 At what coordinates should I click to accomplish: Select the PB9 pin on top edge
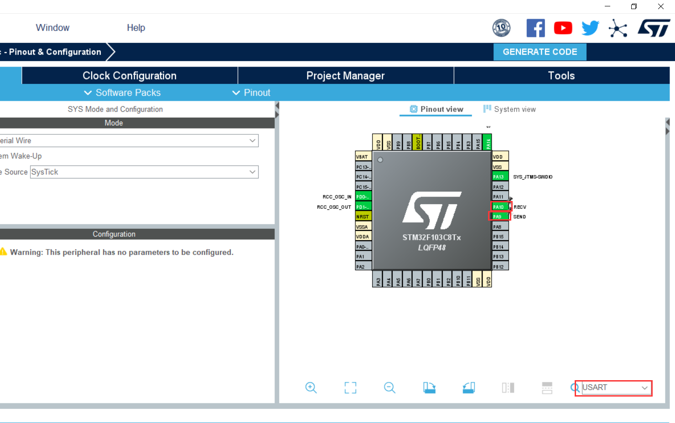[x=398, y=142]
